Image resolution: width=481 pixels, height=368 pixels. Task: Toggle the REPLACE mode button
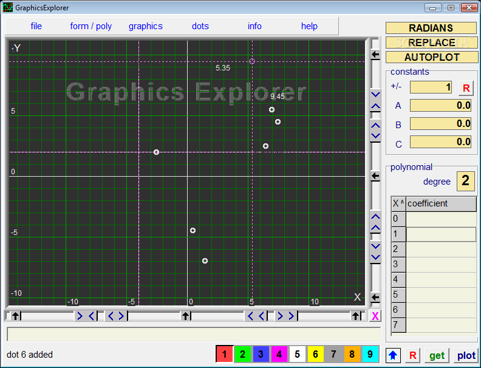(x=431, y=43)
